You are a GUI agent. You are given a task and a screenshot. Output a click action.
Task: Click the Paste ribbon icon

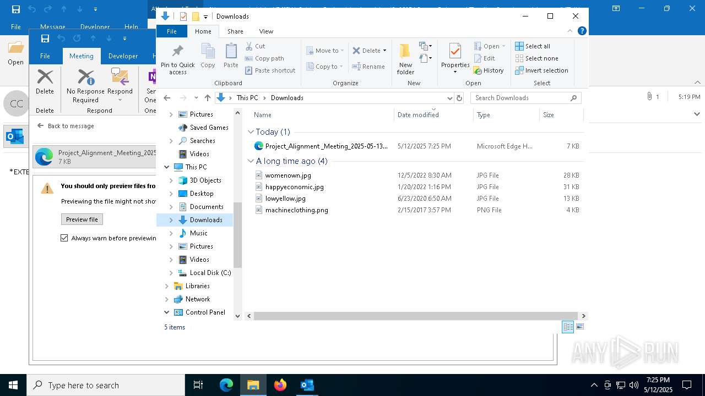point(231,56)
